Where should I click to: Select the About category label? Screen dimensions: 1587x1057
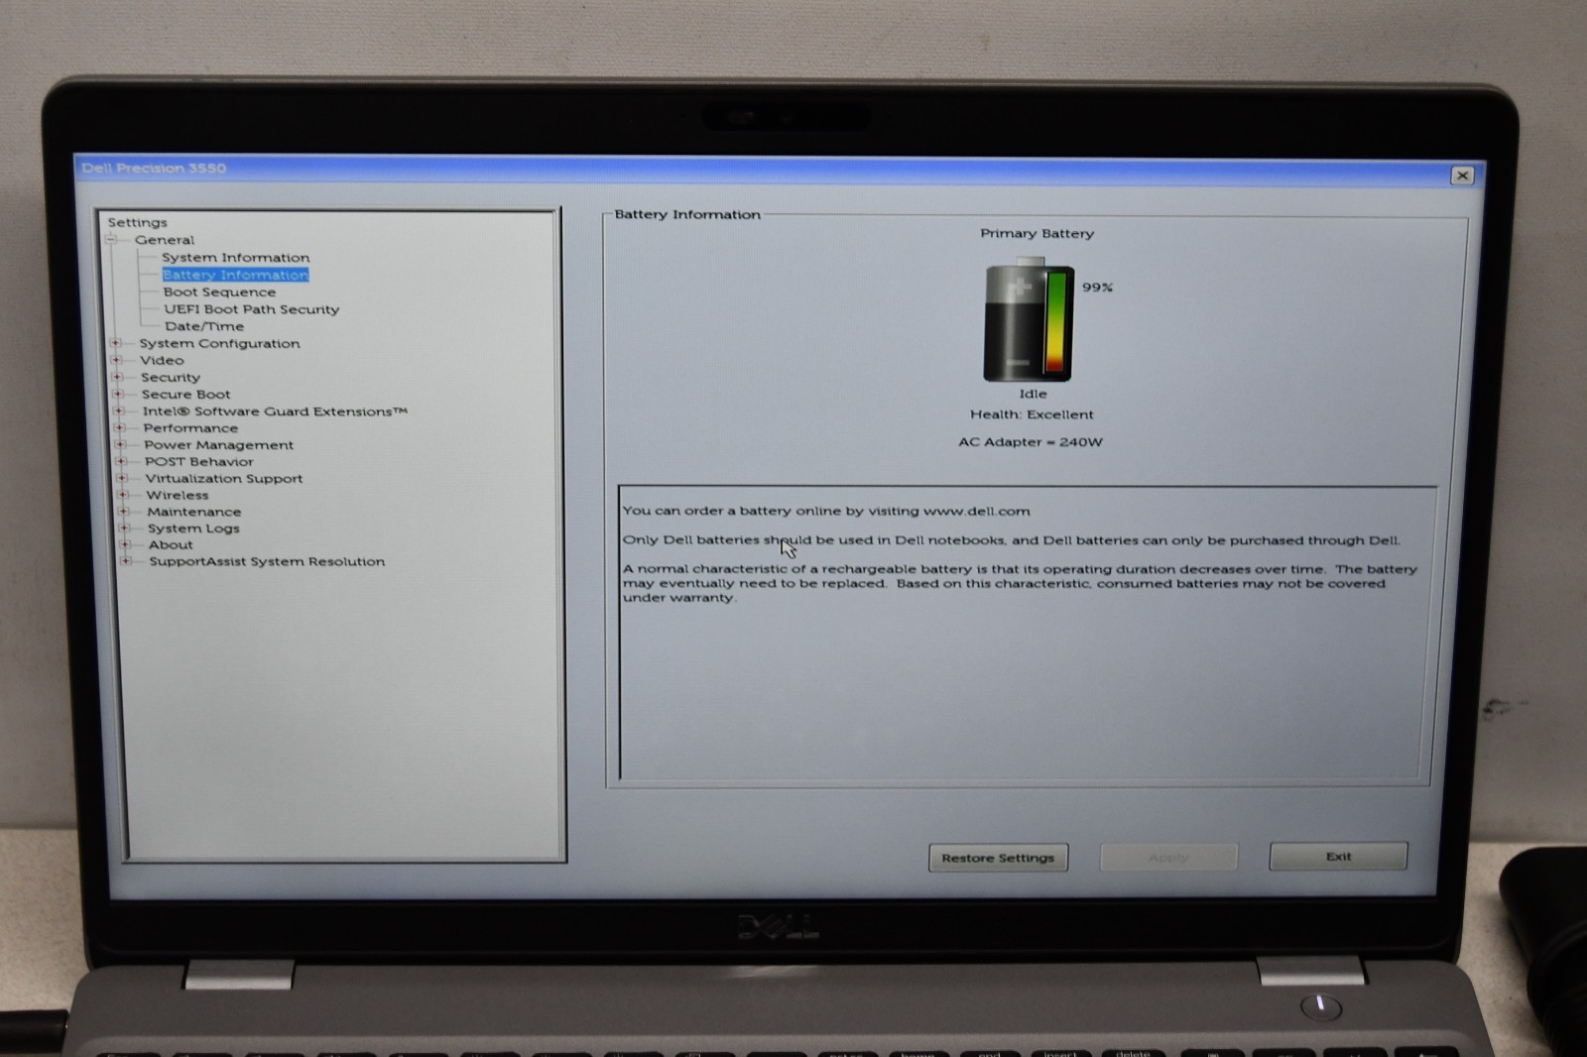(171, 544)
